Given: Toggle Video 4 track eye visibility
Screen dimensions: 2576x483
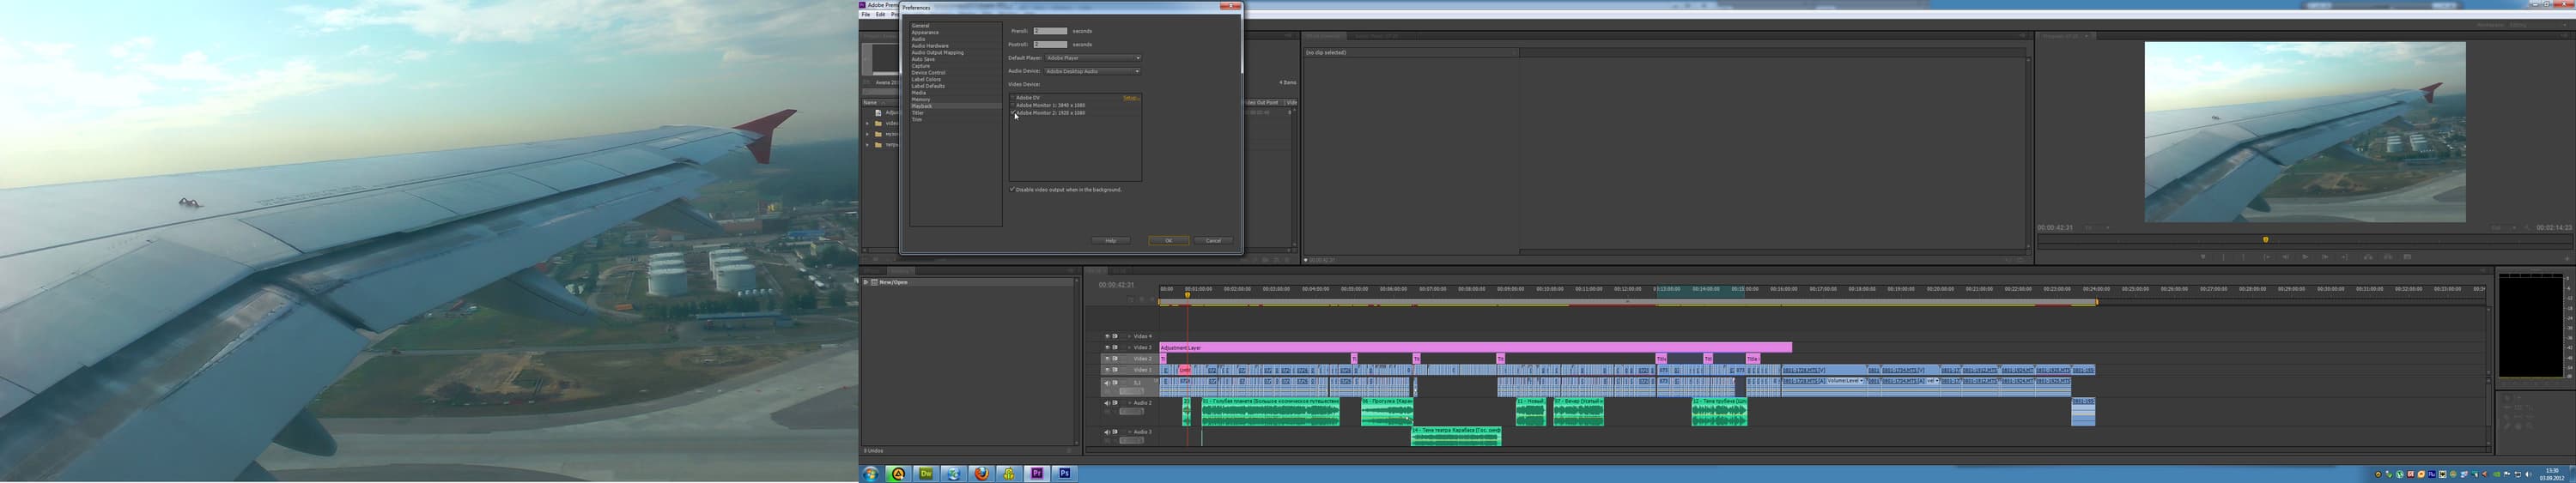Looking at the screenshot, I should (1107, 336).
